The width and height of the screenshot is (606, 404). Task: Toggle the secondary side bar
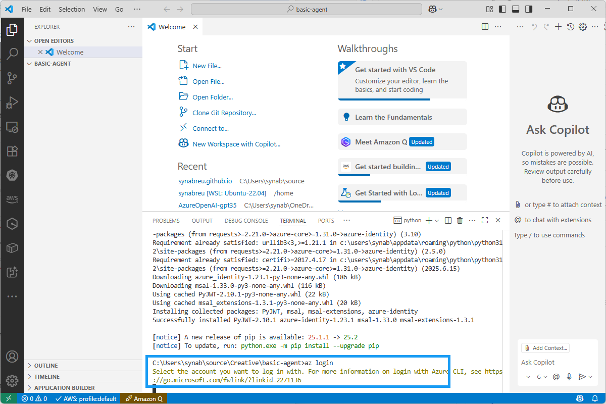coord(529,9)
